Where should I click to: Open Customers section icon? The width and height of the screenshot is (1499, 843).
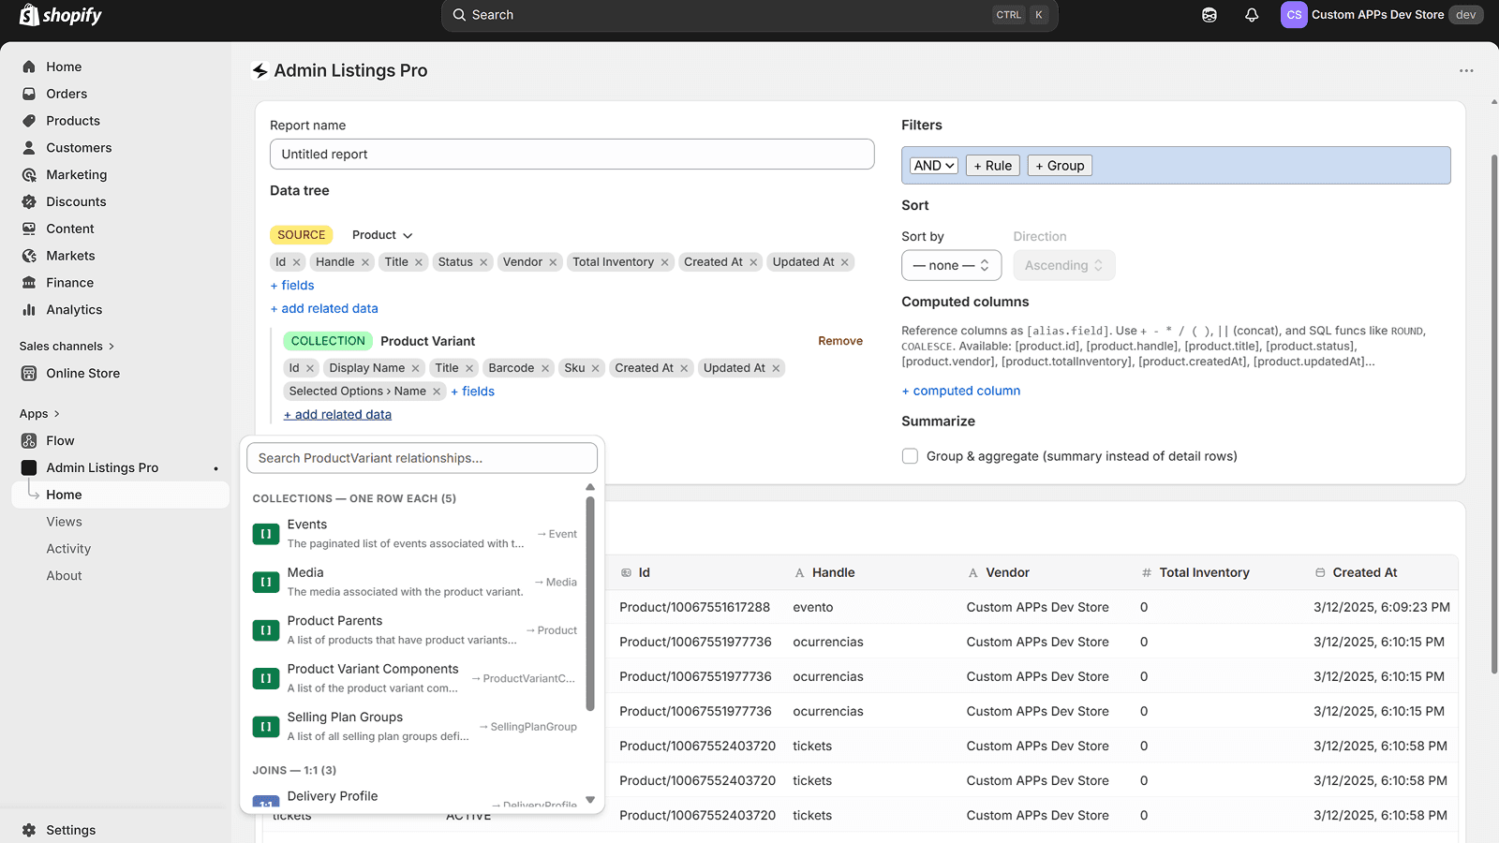29,148
